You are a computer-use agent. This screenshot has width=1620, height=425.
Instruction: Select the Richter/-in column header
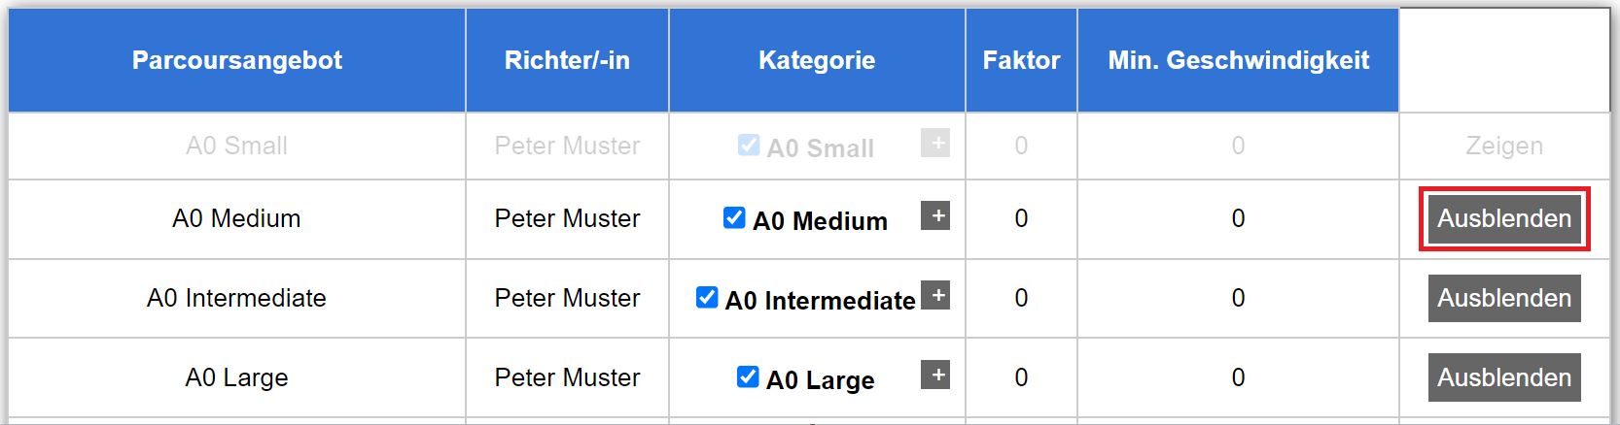(x=567, y=60)
